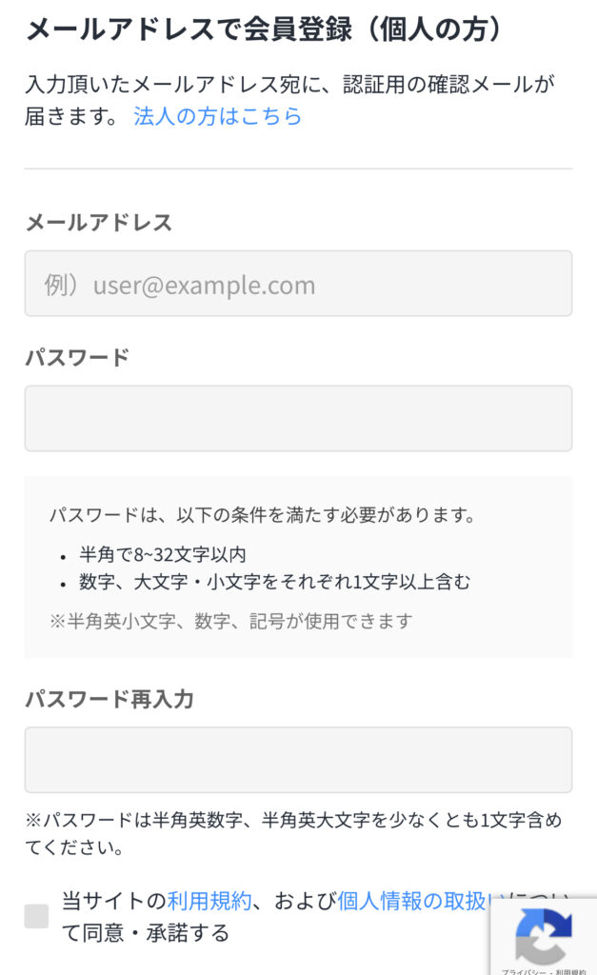Screen dimensions: 597x975
Task: Click the パスワード field label
Action: (x=77, y=358)
